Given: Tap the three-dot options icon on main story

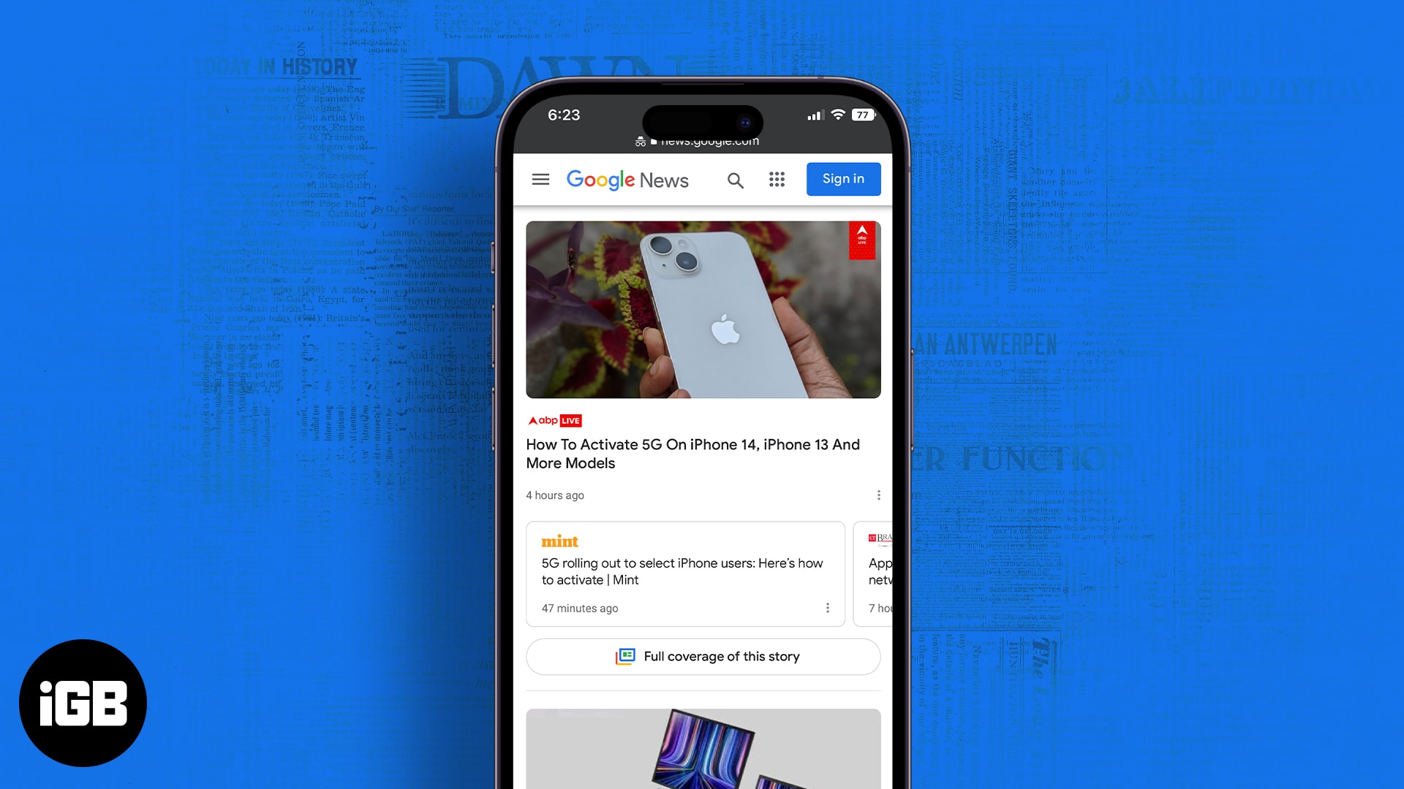Looking at the screenshot, I should click(x=877, y=495).
